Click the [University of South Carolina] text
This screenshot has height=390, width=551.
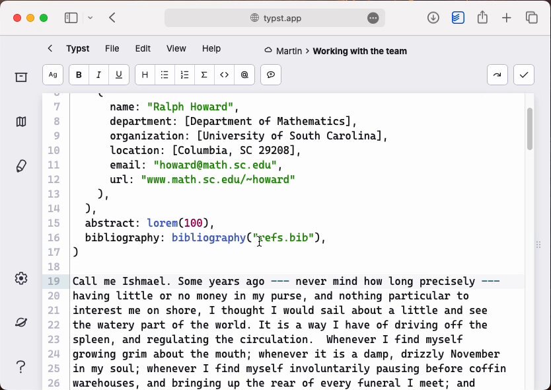289,136
